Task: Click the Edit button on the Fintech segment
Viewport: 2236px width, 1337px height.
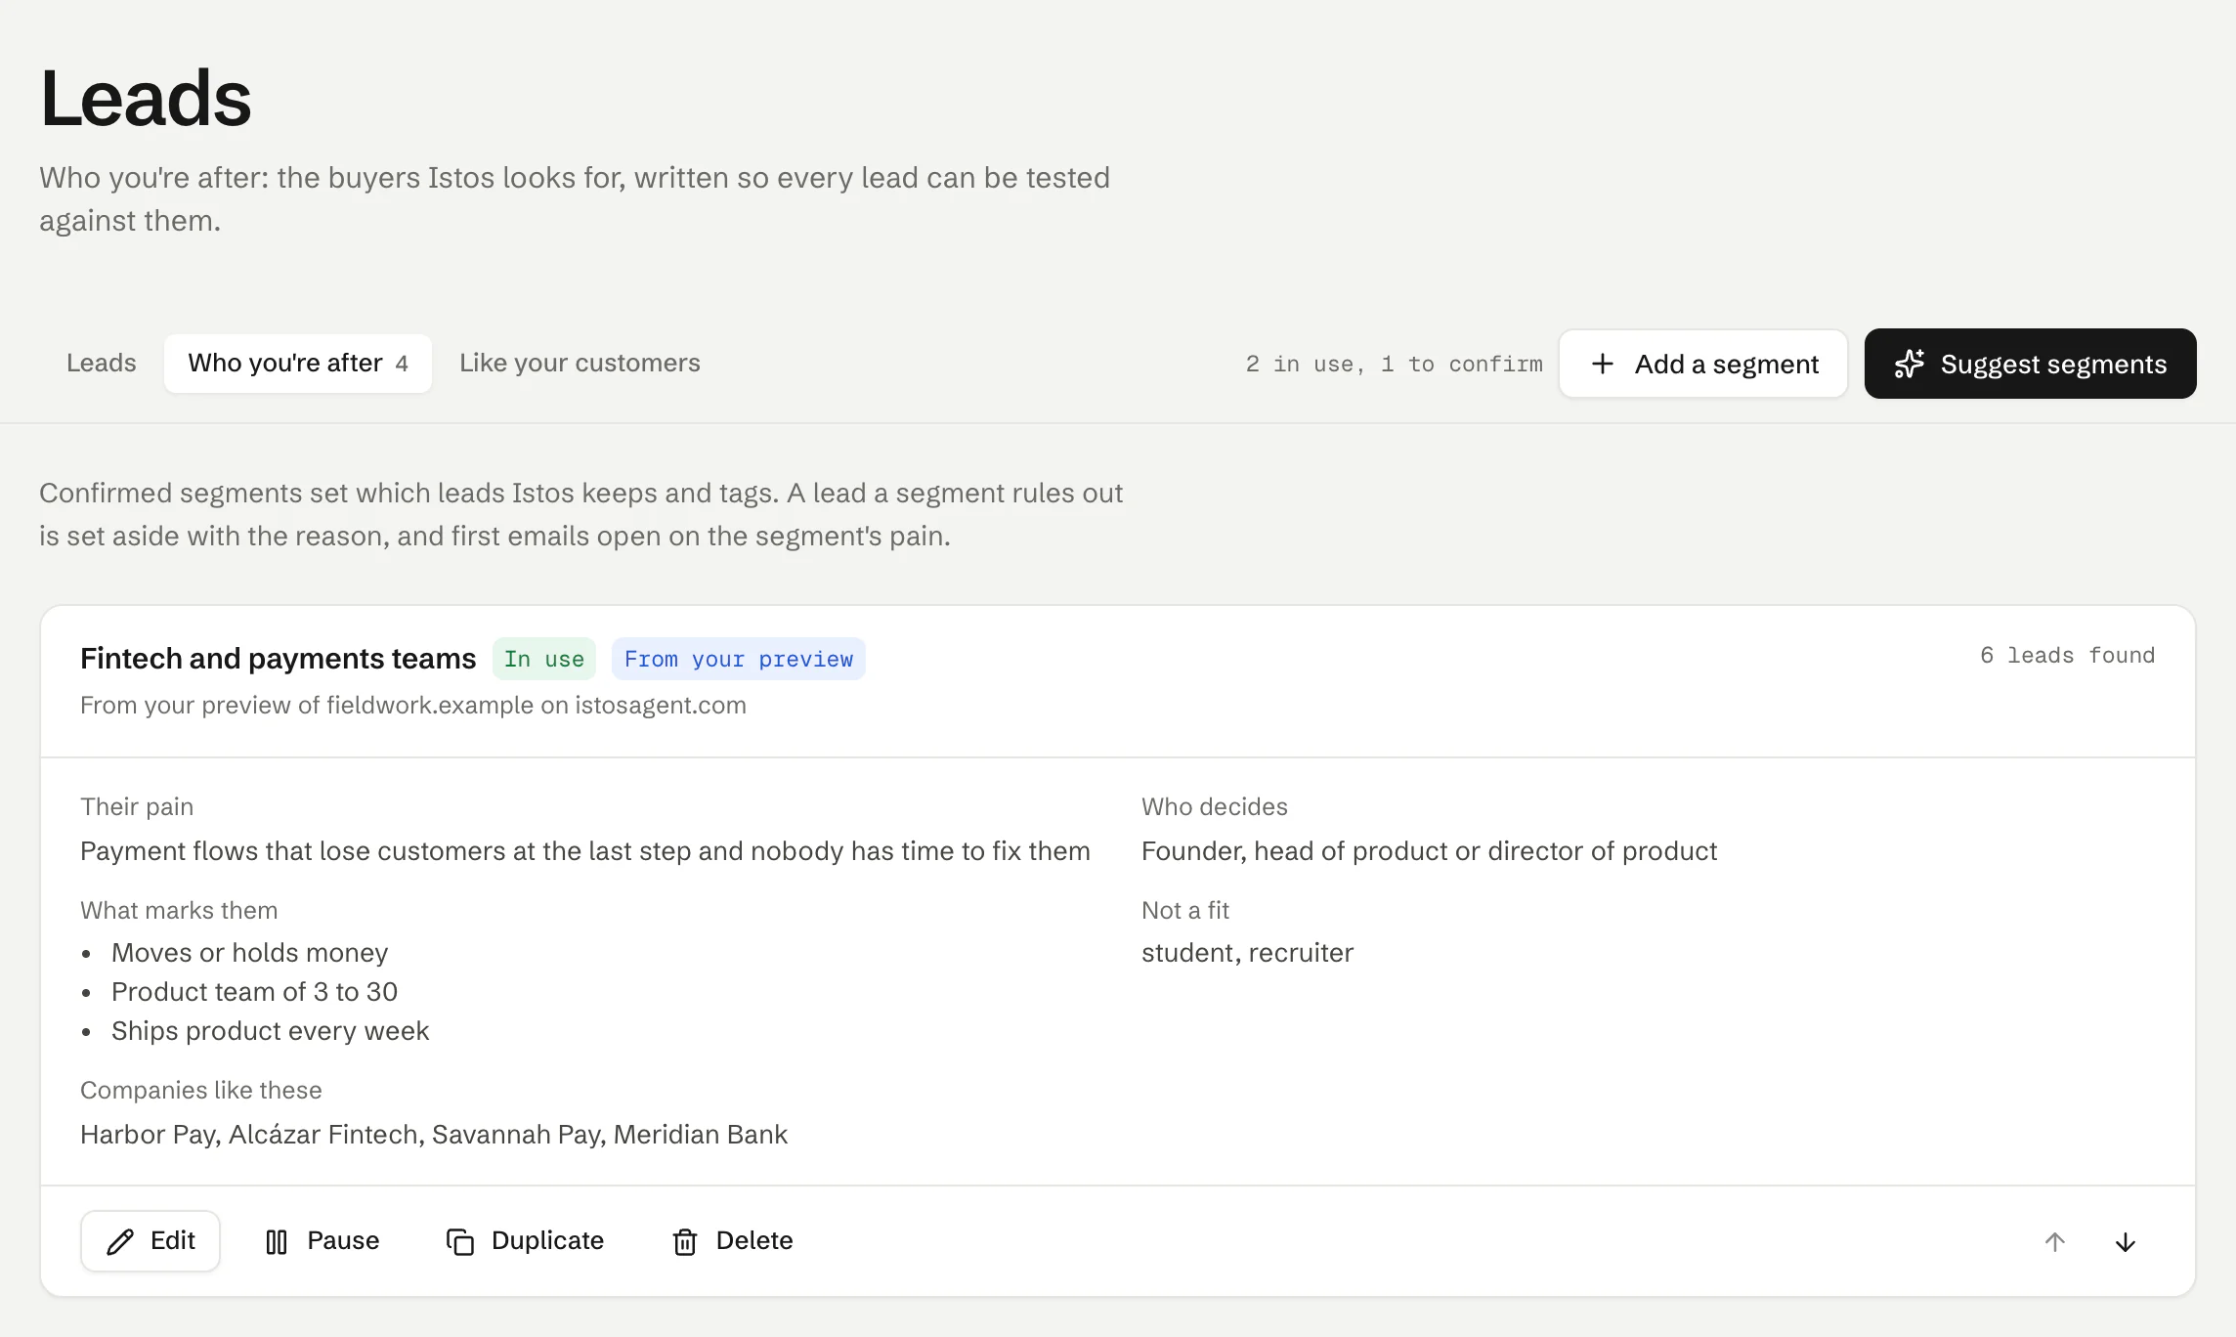Action: (x=150, y=1241)
